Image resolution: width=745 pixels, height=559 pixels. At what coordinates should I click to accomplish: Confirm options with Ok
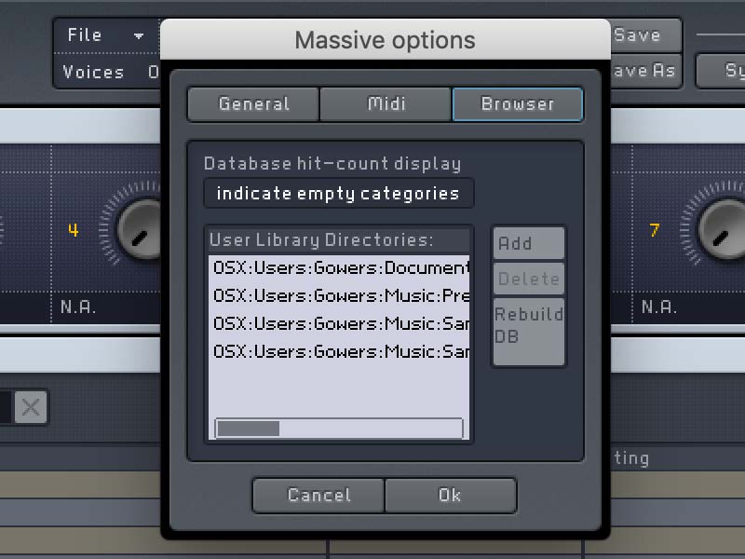pos(451,496)
